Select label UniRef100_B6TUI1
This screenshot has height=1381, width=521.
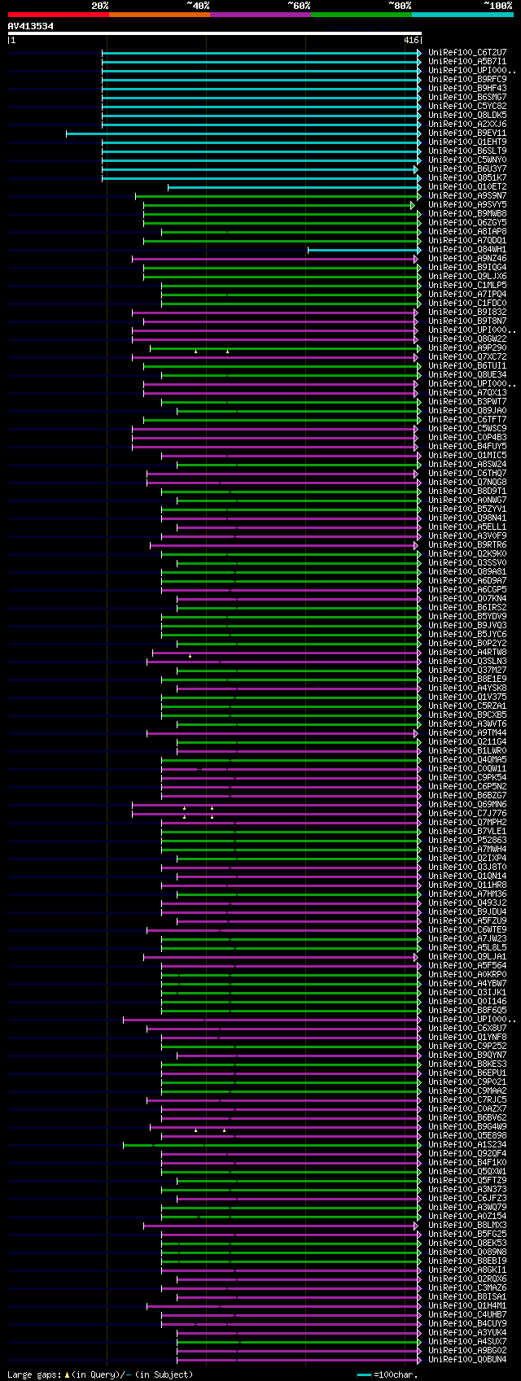(467, 365)
